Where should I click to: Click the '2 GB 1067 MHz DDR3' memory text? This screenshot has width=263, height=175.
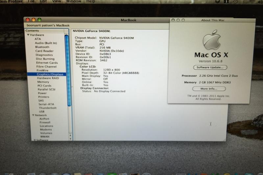click(x=215, y=82)
